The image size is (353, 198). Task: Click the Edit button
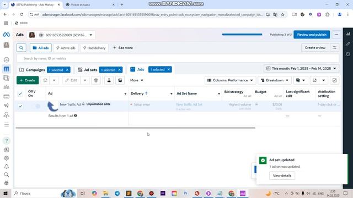coord(71,80)
